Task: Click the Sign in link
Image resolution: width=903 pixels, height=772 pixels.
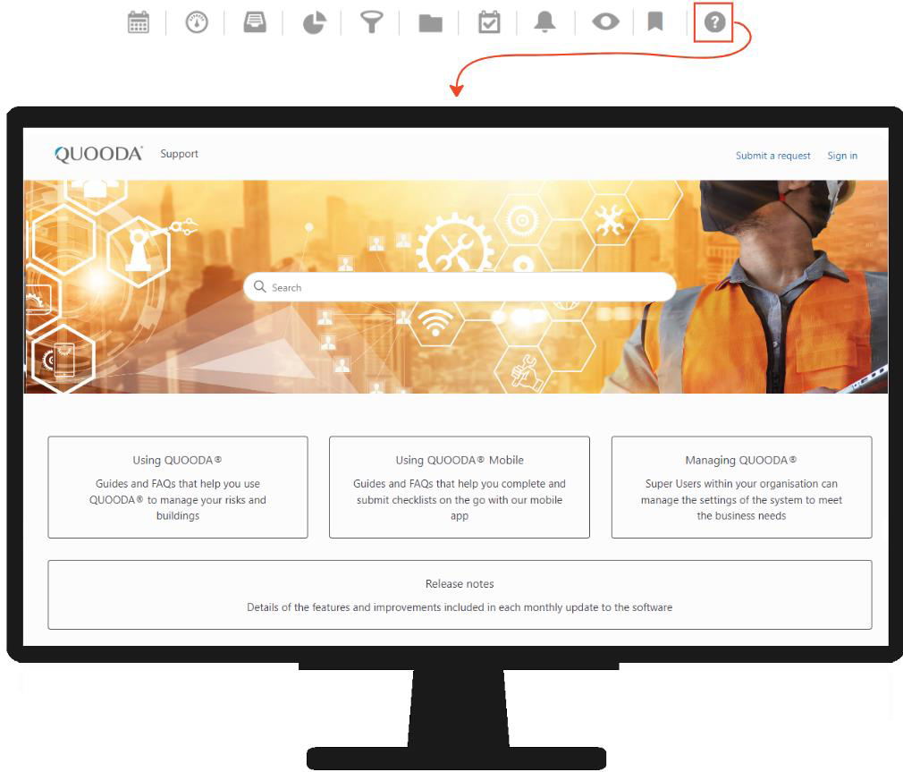Action: click(842, 156)
